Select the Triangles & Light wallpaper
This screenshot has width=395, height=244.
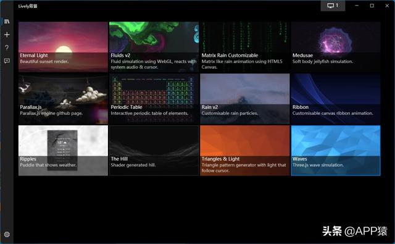click(x=245, y=151)
